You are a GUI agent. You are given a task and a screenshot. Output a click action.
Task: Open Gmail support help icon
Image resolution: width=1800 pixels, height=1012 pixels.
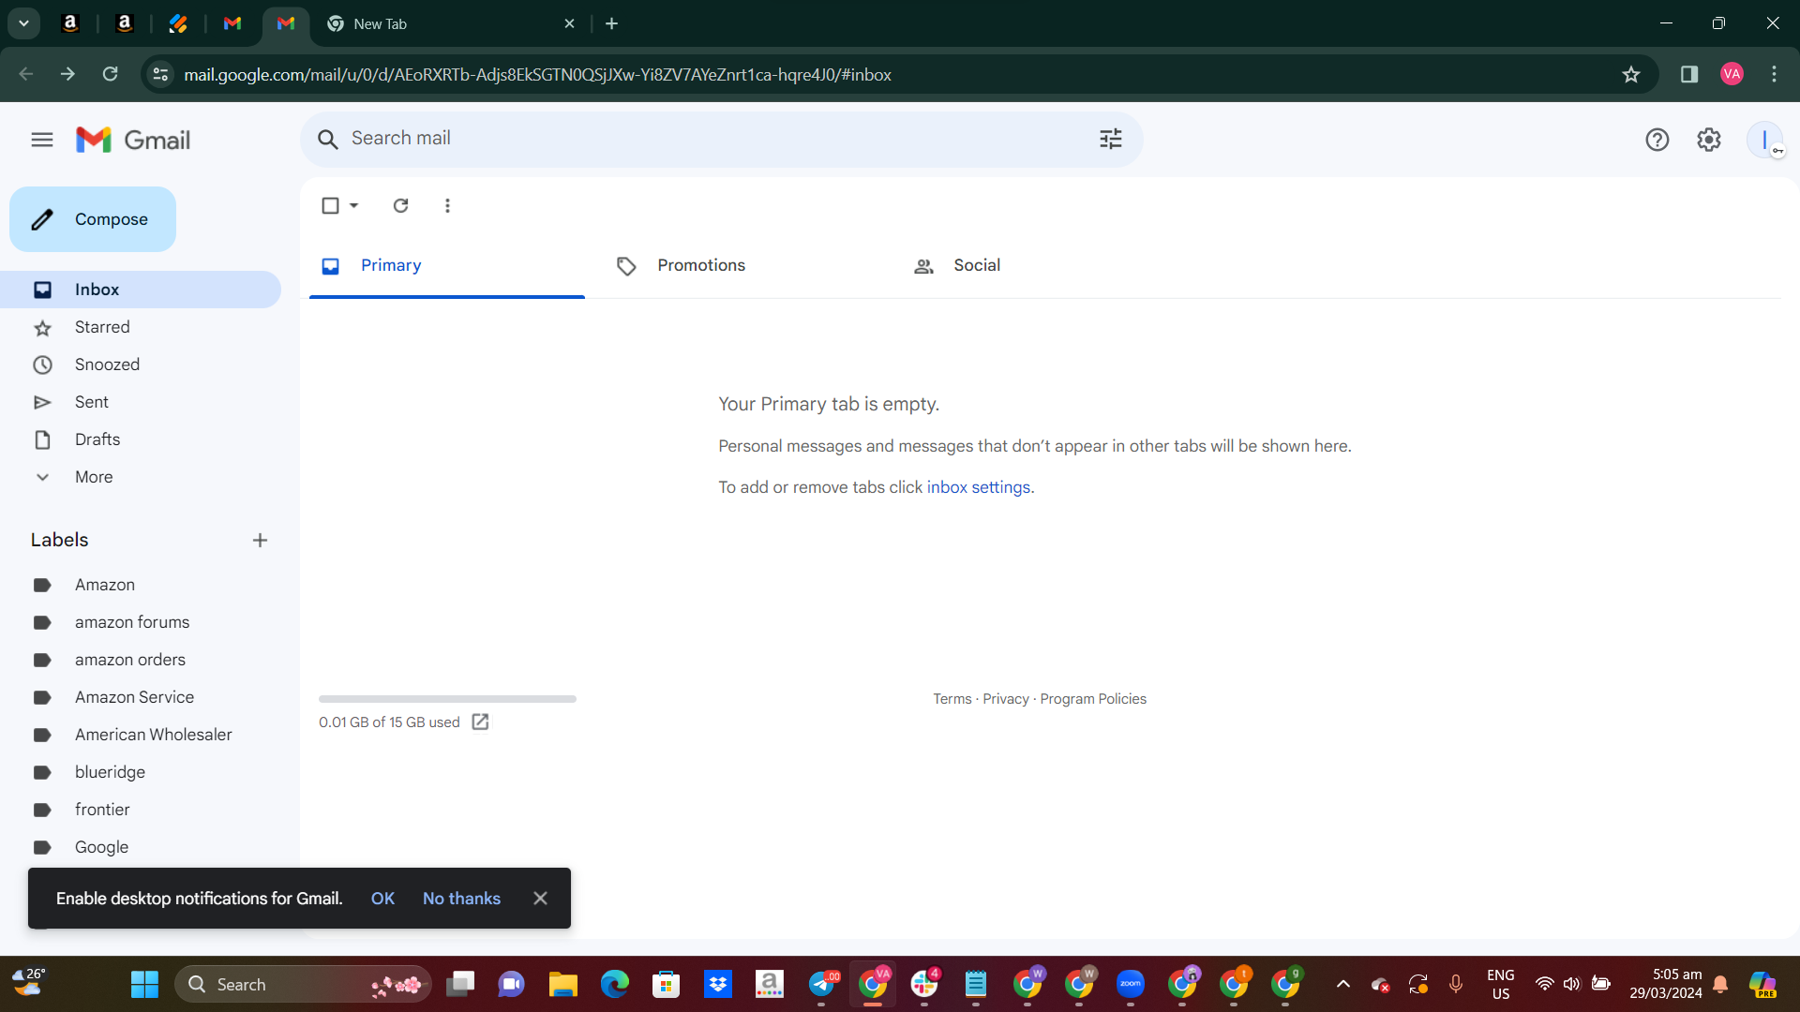pos(1657,140)
